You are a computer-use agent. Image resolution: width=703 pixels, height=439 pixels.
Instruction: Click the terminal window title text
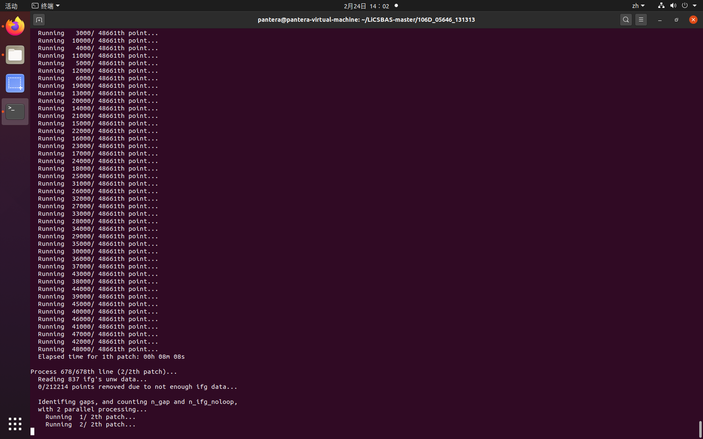click(x=367, y=20)
